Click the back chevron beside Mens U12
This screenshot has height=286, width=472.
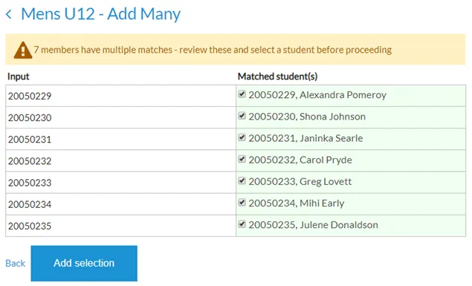tap(9, 14)
